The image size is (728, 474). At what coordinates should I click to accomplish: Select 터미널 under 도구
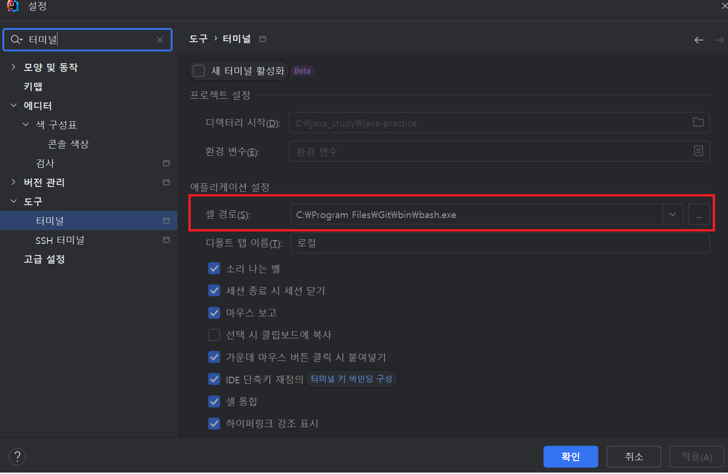coord(50,220)
